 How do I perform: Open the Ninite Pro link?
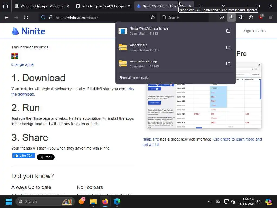[x=151, y=139]
